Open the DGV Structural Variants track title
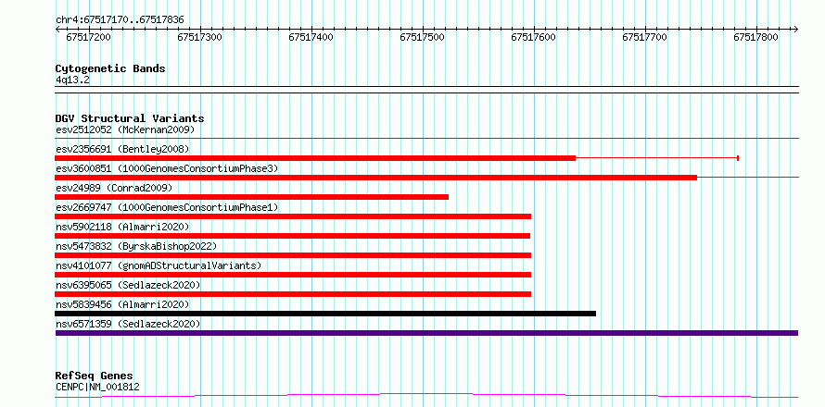This screenshot has width=825, height=407. click(130, 118)
